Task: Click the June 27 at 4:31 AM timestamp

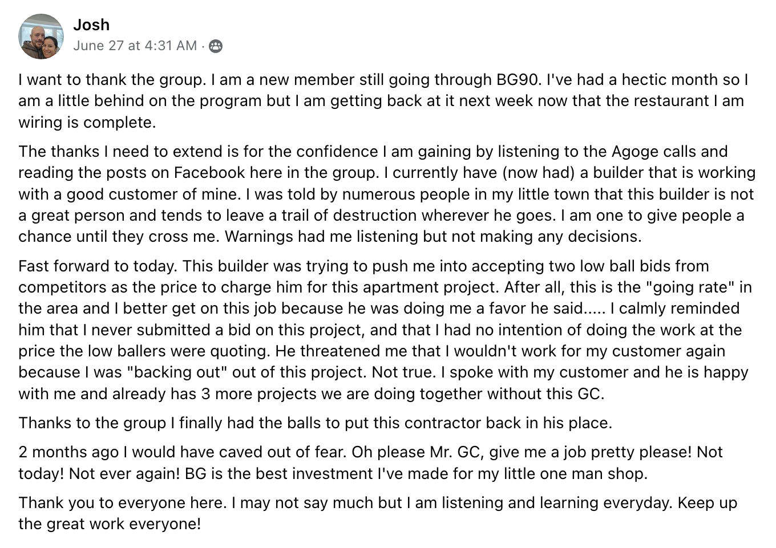Action: coord(135,46)
